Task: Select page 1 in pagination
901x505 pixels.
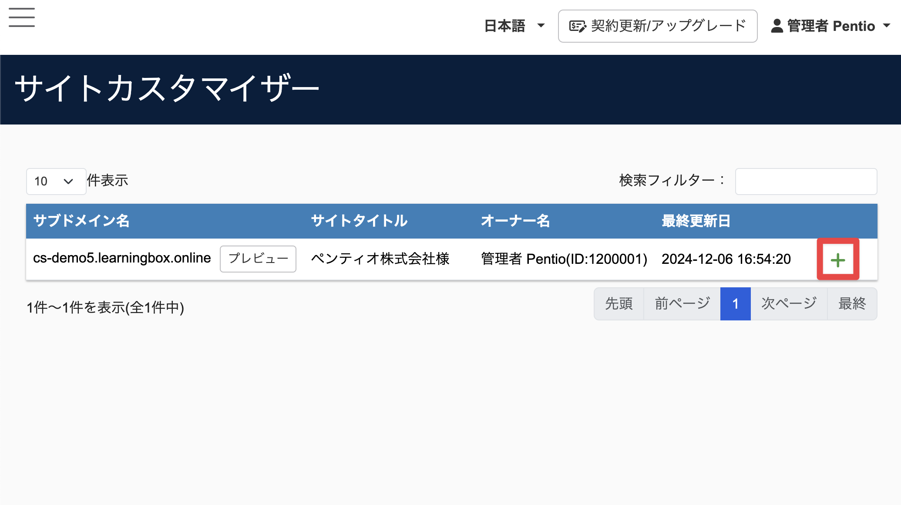Action: click(735, 303)
